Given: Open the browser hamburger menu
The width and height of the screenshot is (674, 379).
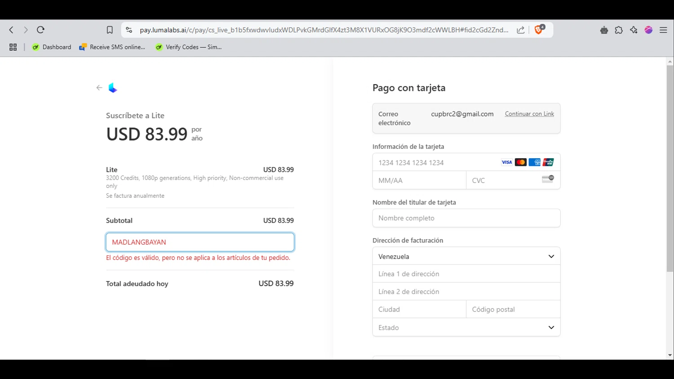Looking at the screenshot, I should [x=663, y=30].
